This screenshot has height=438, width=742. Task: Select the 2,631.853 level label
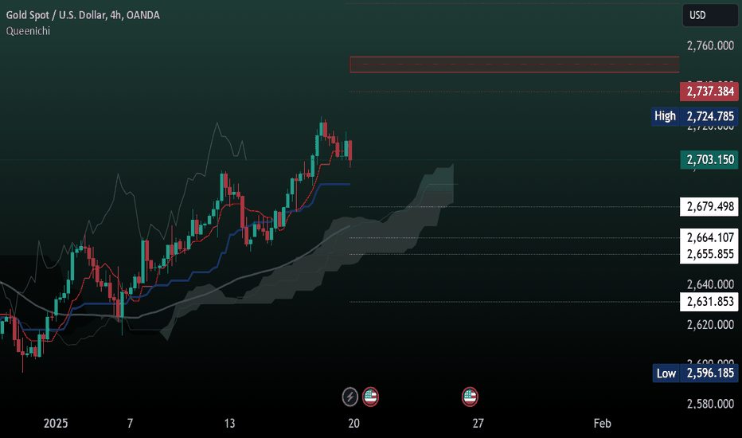click(709, 302)
